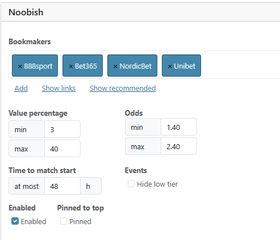Click the Time to match start hours field
The height and width of the screenshot is (240, 280).
[62, 186]
